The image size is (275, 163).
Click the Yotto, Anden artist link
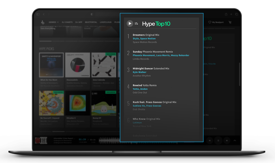tap(140, 89)
